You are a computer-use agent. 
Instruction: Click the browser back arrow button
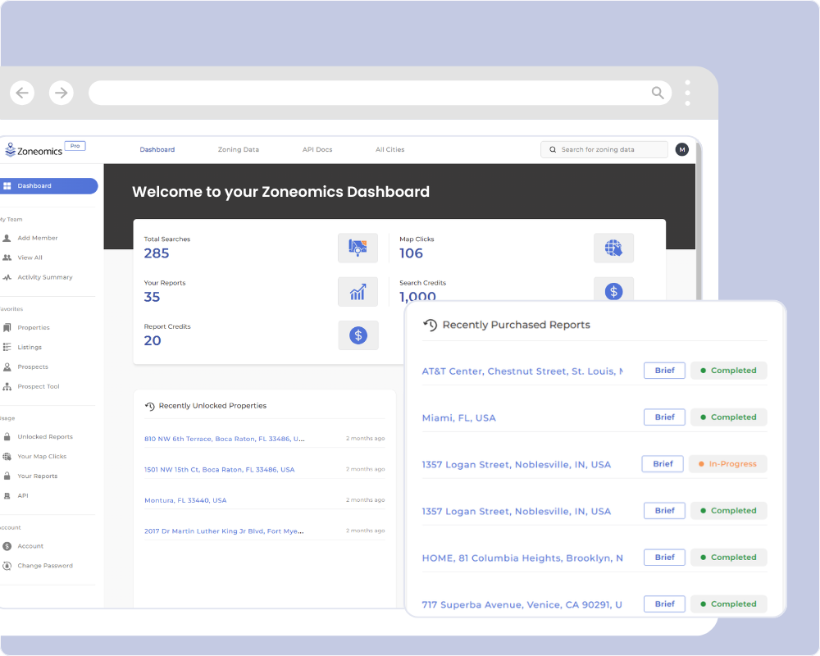[22, 93]
